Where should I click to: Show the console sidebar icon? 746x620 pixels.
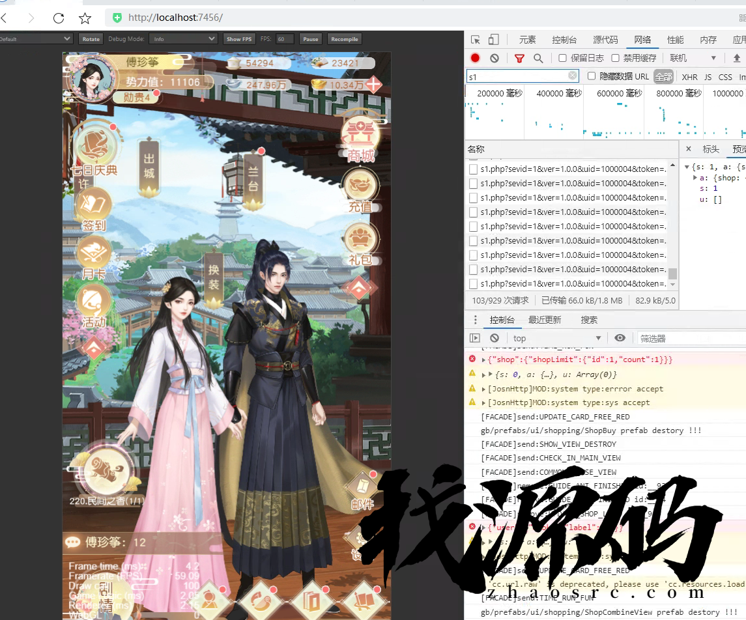pos(475,337)
